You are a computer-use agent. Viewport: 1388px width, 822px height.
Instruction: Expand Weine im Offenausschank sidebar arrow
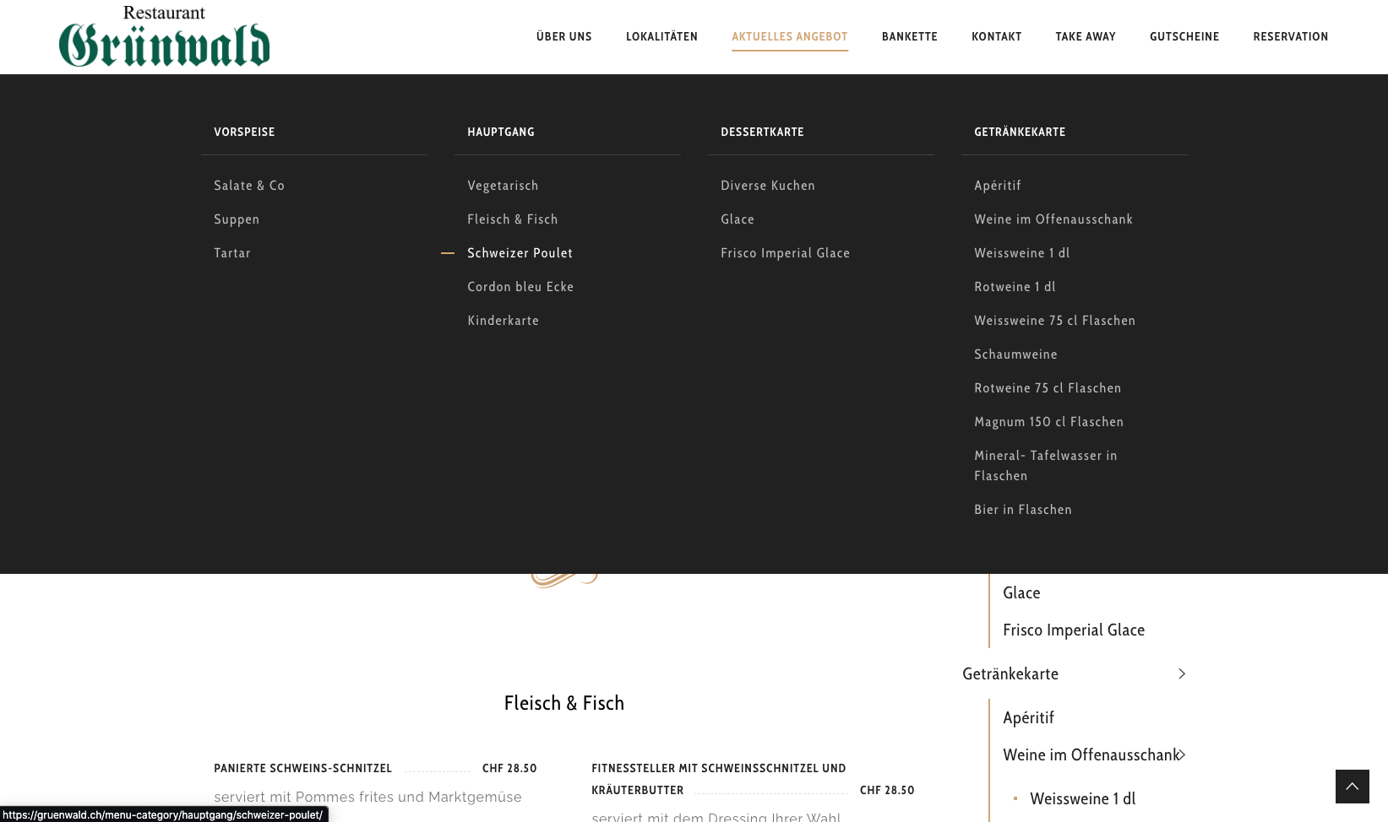coord(1182,754)
